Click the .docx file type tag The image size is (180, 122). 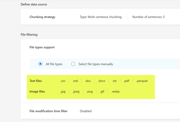101,81
